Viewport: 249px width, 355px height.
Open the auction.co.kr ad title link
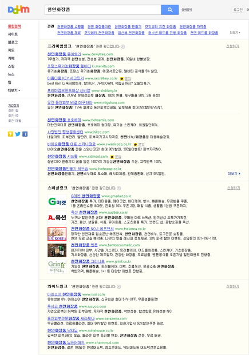[x=84, y=212]
